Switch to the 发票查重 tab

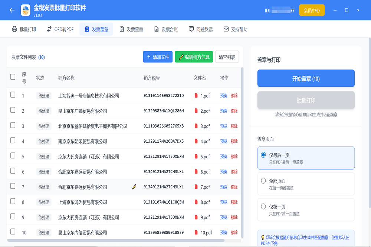coord(131,29)
